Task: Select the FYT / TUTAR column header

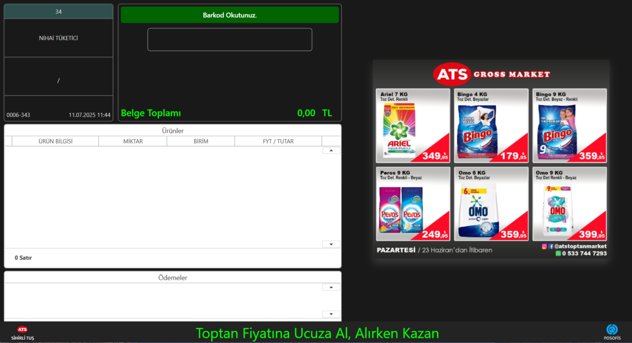Action: click(278, 141)
